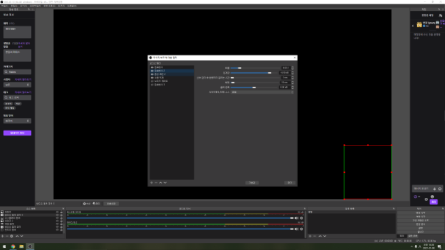
Task: Move the selected filter down in list
Action: (165, 183)
